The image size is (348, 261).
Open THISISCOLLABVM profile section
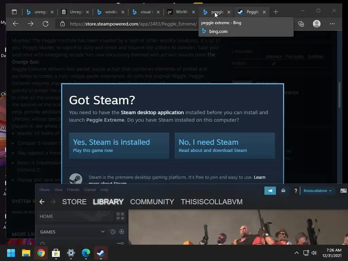pos(211,202)
